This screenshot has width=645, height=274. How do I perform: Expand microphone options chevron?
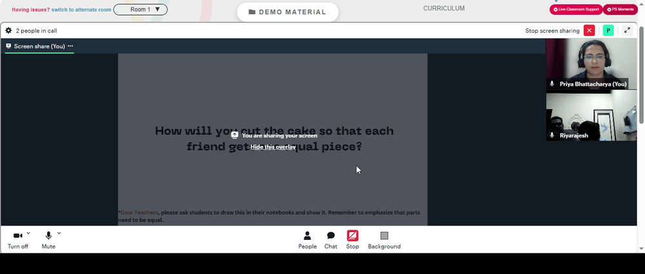(x=59, y=233)
